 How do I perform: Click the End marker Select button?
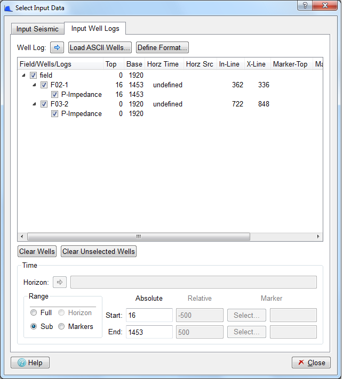tap(246, 332)
